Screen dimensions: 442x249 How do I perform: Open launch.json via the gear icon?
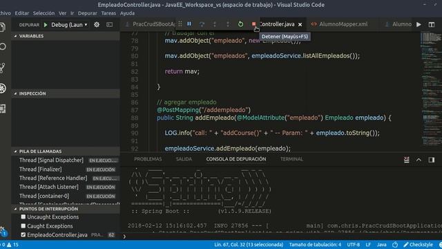click(x=97, y=25)
